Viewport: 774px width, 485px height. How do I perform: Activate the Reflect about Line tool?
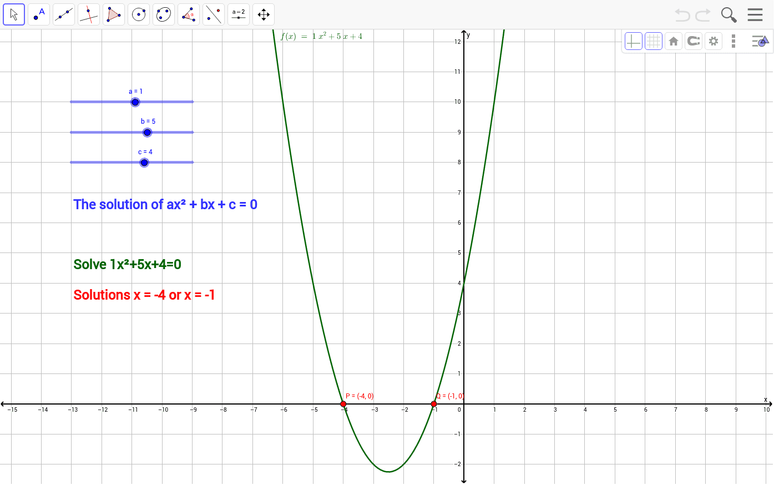pyautogui.click(x=213, y=14)
